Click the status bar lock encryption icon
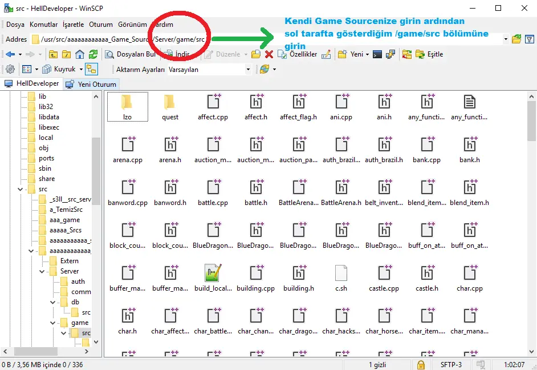Screen dimensions: 537x370 (x=421, y=365)
